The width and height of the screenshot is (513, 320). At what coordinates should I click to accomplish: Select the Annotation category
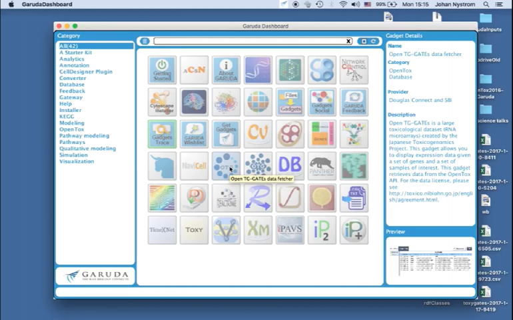coord(74,65)
